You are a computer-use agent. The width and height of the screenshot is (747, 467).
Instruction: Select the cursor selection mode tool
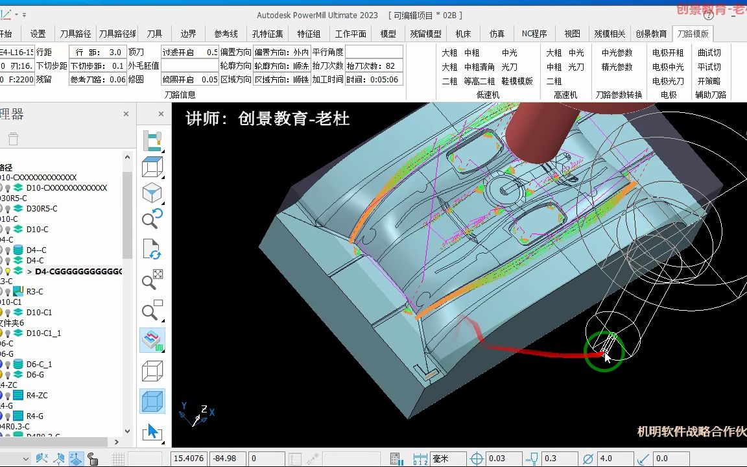(x=152, y=432)
